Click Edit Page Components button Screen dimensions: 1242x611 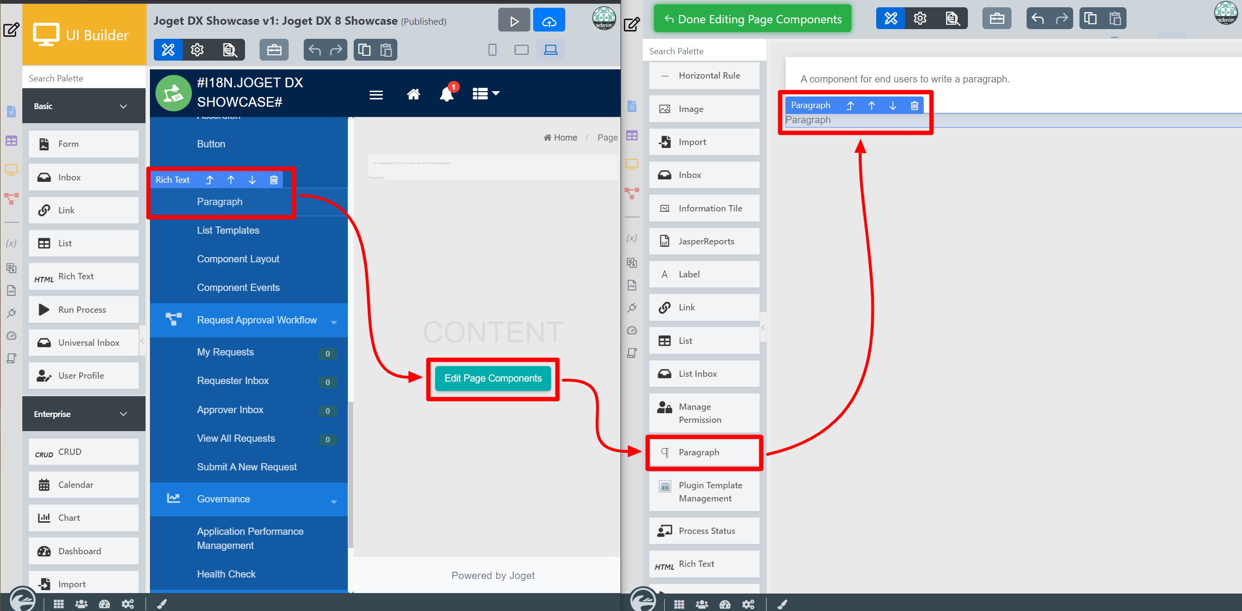coord(493,378)
